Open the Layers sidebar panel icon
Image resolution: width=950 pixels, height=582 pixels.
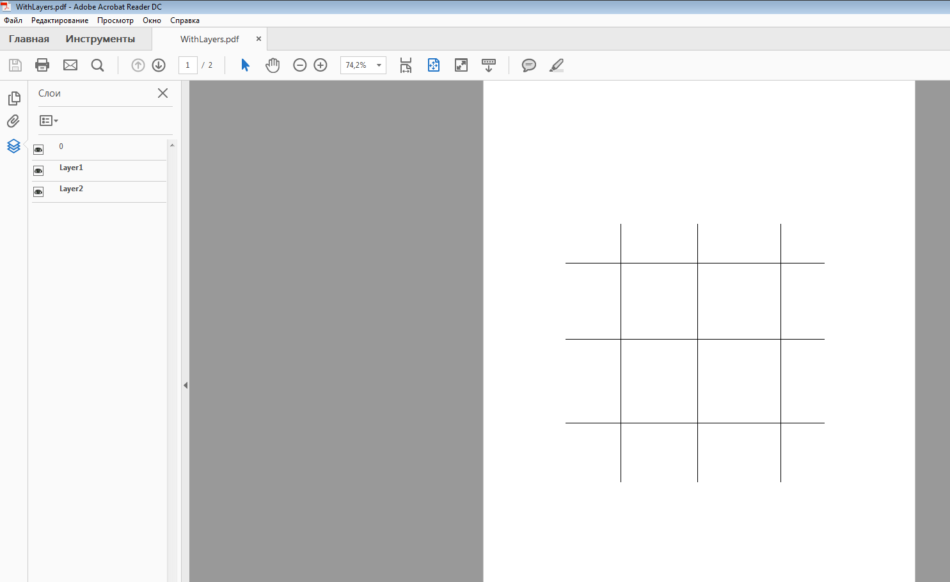coord(13,146)
